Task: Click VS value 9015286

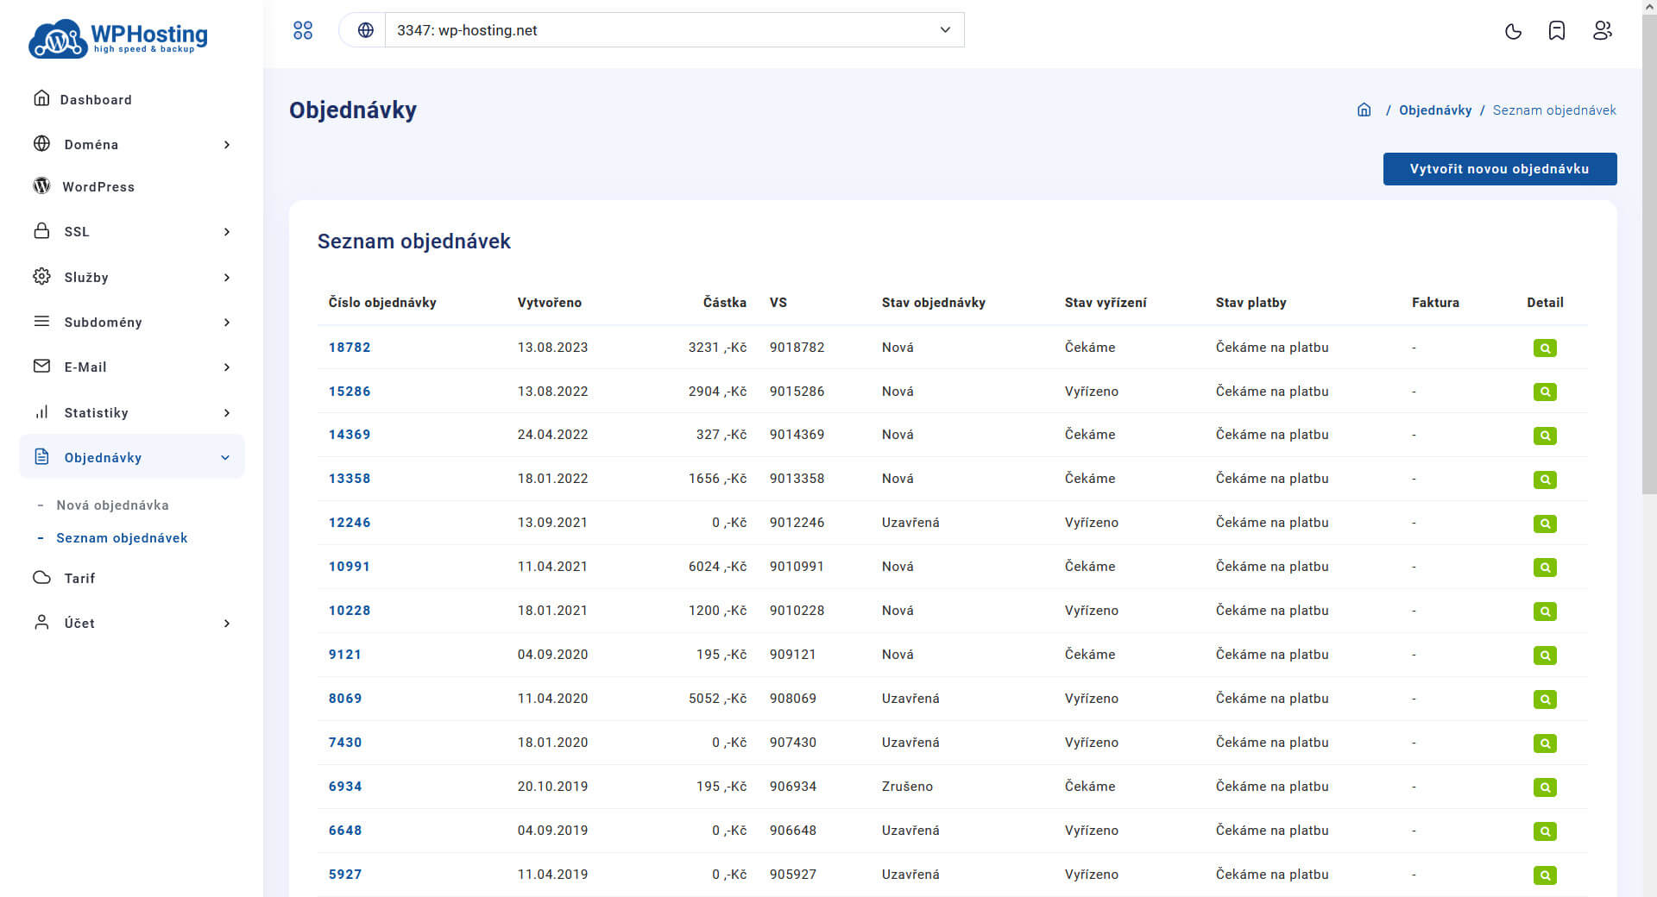Action: 797,392
